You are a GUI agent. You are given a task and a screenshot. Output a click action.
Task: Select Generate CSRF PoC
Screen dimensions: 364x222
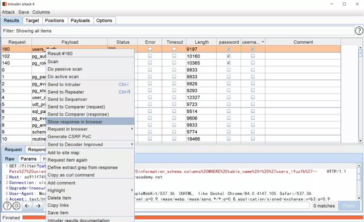[90, 137]
